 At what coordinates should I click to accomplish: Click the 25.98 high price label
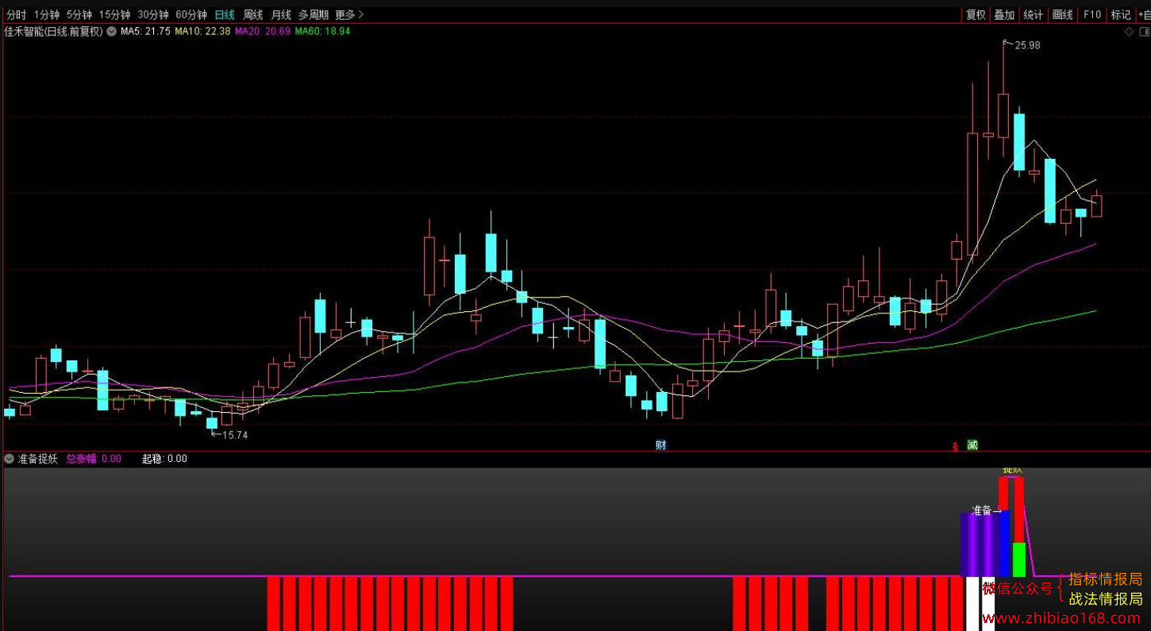tap(1027, 45)
